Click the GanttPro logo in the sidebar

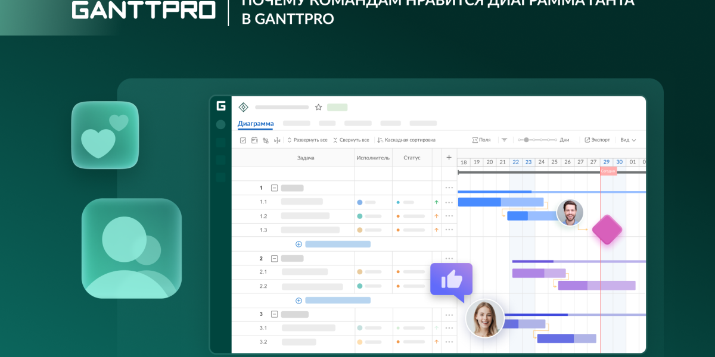pyautogui.click(x=220, y=106)
